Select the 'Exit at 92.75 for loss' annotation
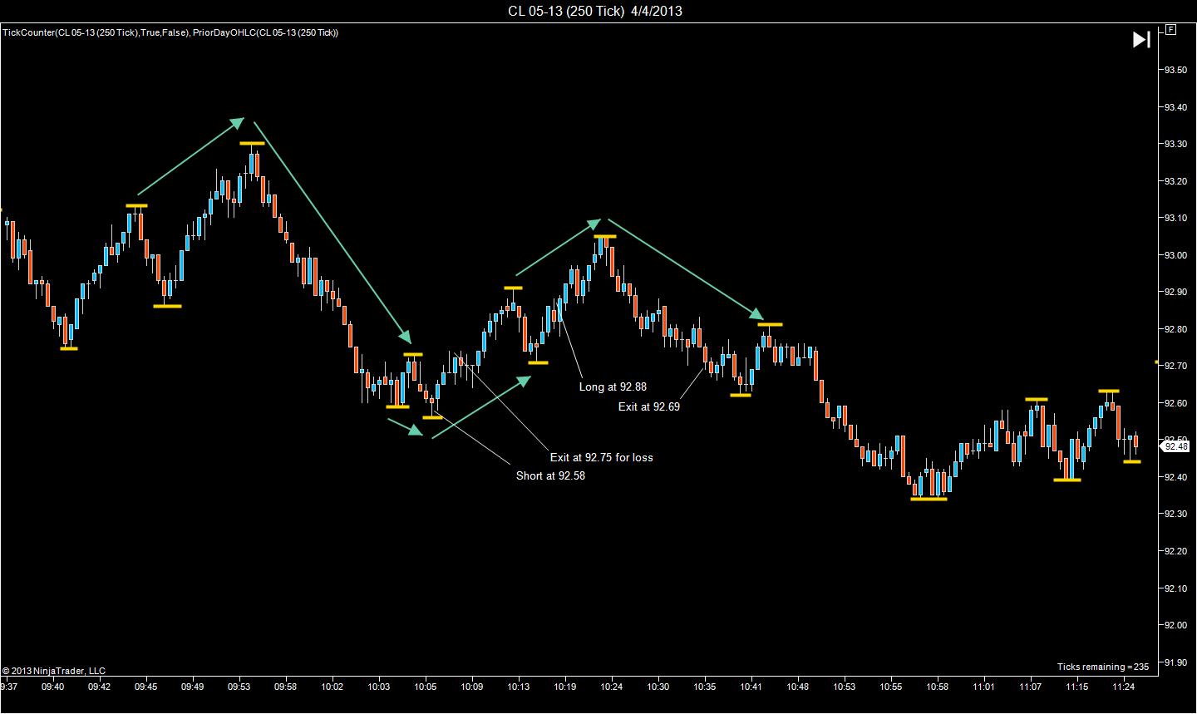This screenshot has height=714, width=1197. pyautogui.click(x=602, y=457)
